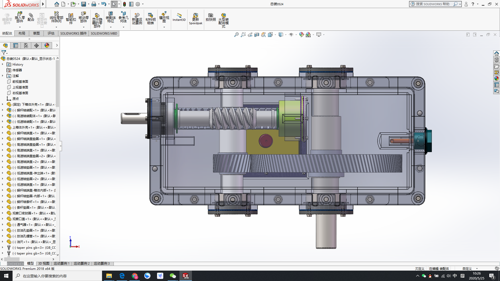Select 低速轴端盖-伸出端 tree item
The width and height of the screenshot is (500, 281).
31,173
